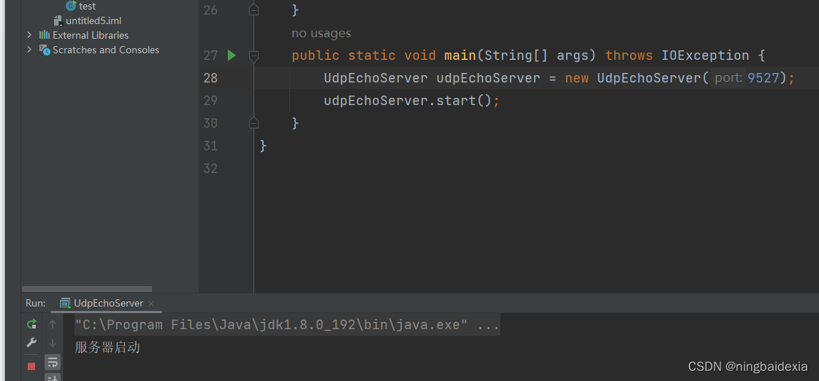Click the project panel horizontal scrollbar
This screenshot has width=819, height=381.
tap(87, 288)
